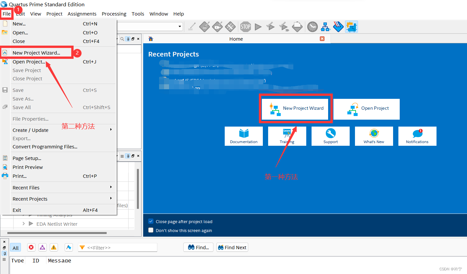Image resolution: width=467 pixels, height=274 pixels.
Task: Close the upper-left panel
Action: [x=138, y=39]
